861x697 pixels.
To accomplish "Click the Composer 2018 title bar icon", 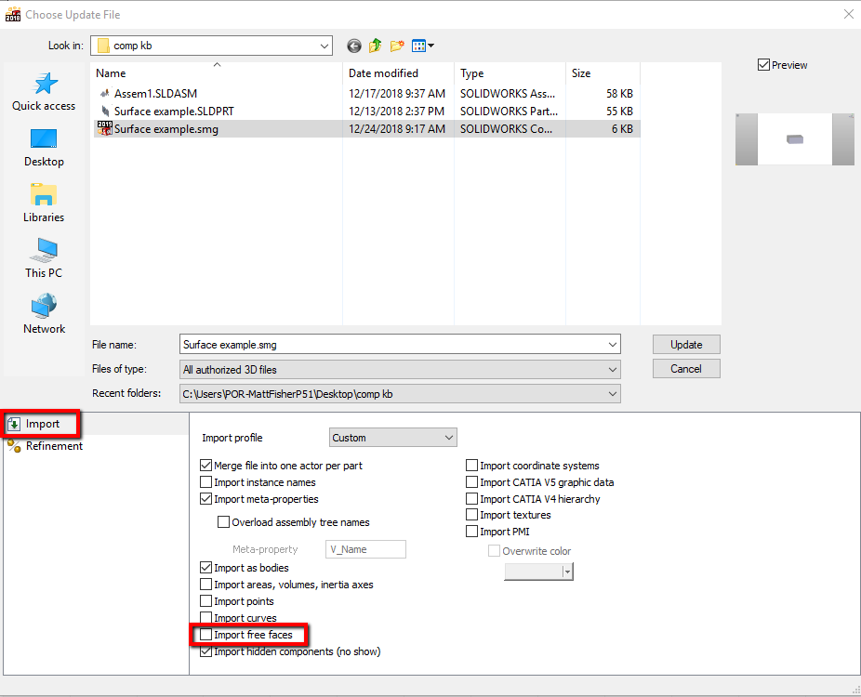I will 13,15.
